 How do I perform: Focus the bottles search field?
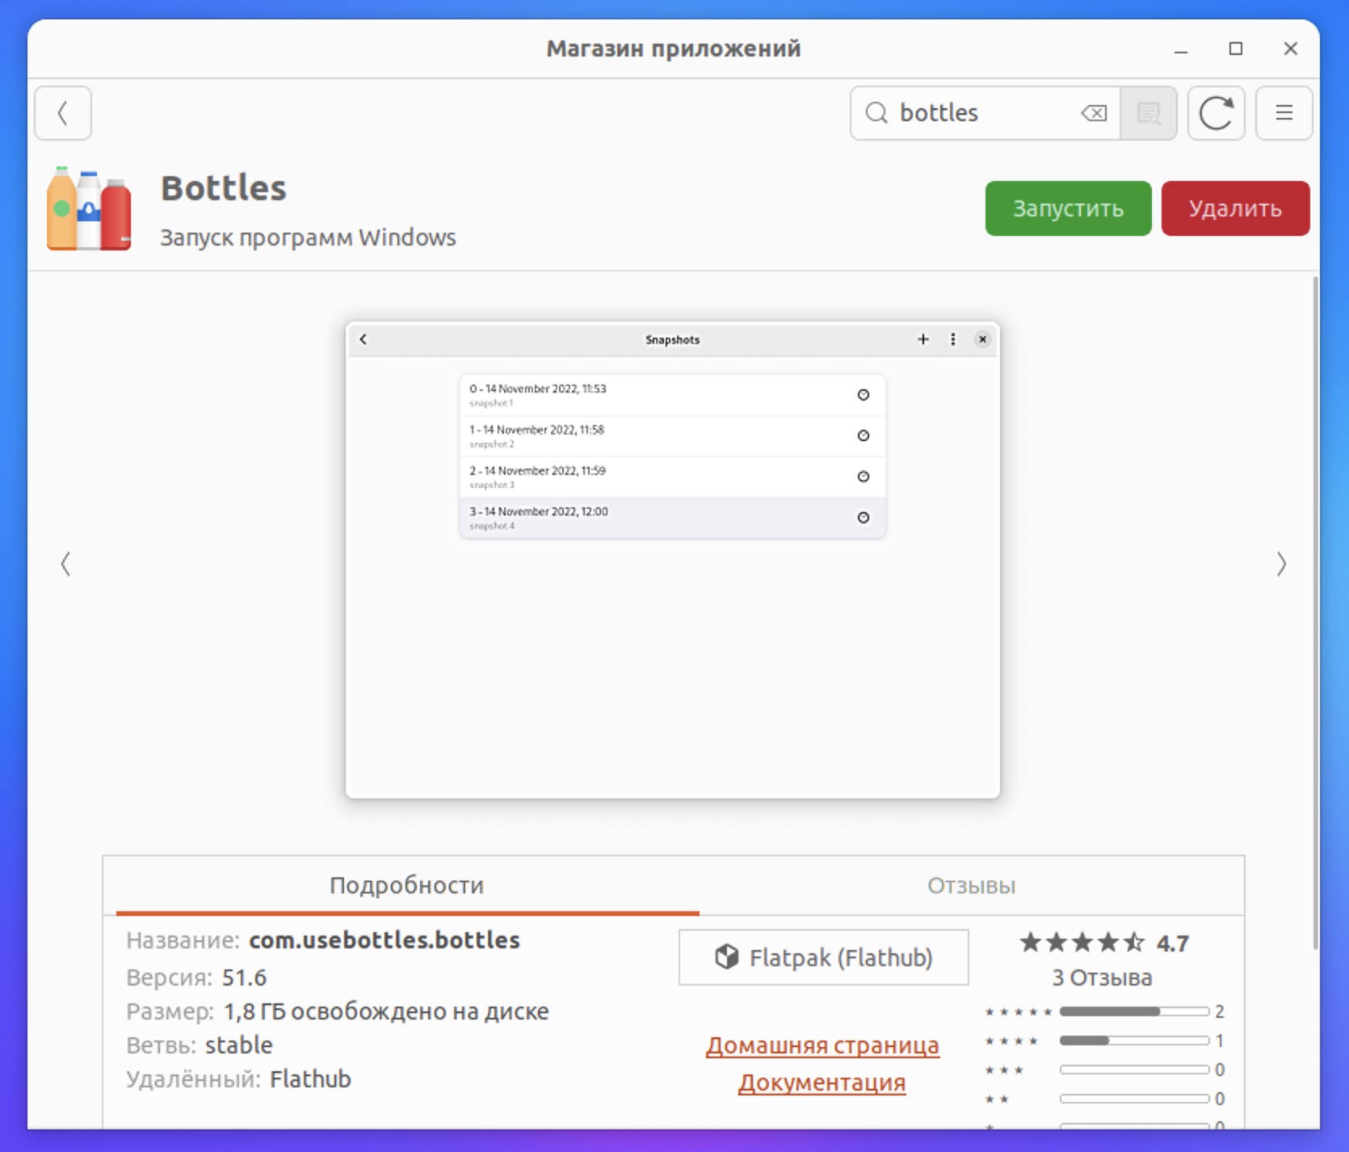click(x=985, y=113)
